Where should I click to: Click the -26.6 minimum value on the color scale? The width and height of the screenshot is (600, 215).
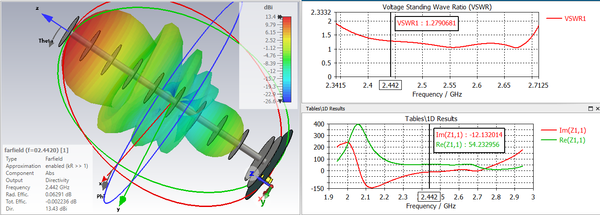(x=269, y=101)
